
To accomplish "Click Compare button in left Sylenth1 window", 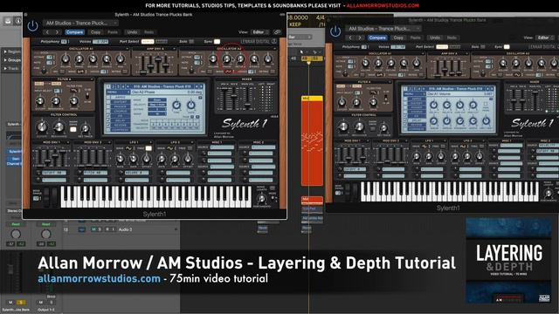I will pos(74,32).
